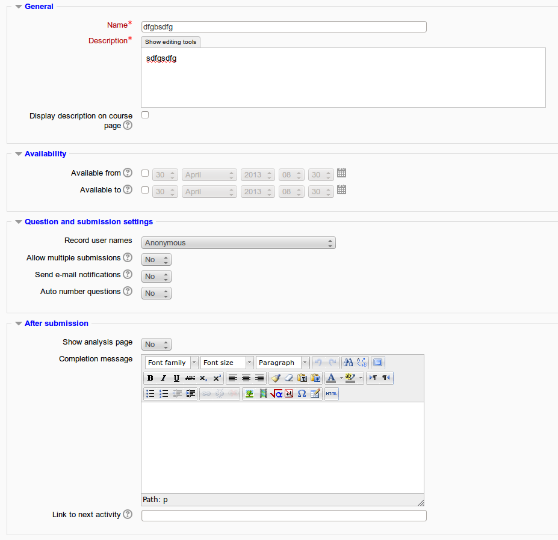The width and height of the screenshot is (558, 540).
Task: Center-align text in the editor
Action: (246, 378)
